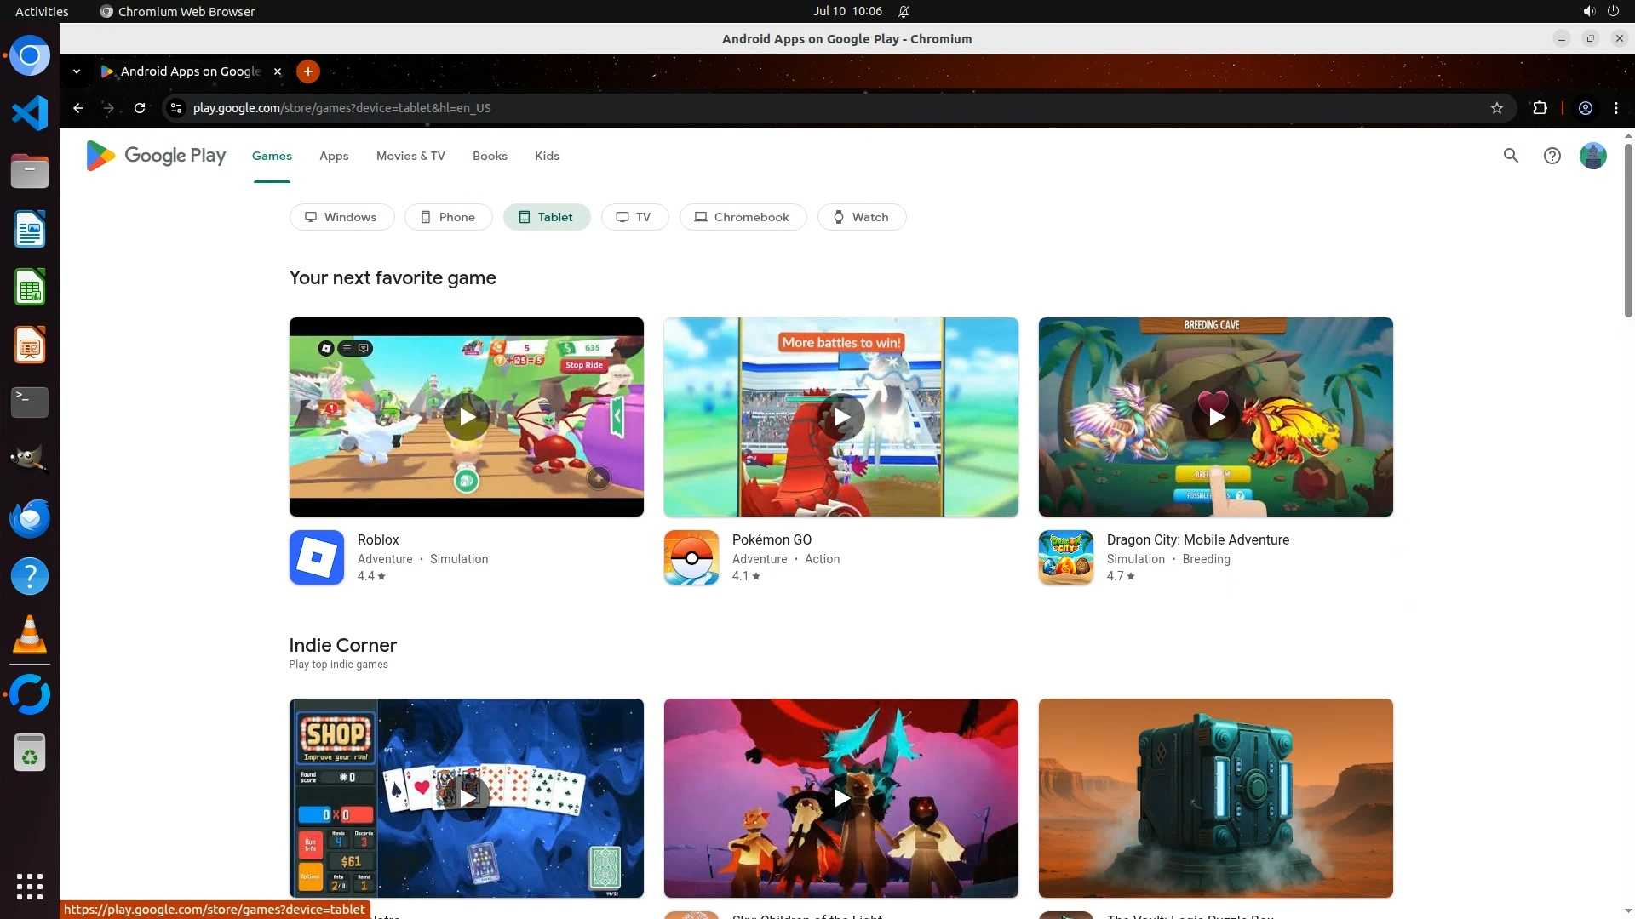Image resolution: width=1635 pixels, height=919 pixels.
Task: Play the Roblox video preview
Action: pos(467,417)
